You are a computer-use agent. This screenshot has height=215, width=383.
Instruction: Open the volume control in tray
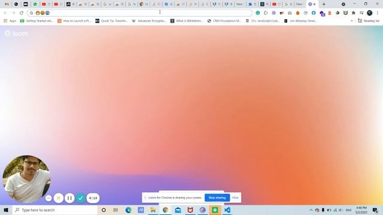(341, 210)
